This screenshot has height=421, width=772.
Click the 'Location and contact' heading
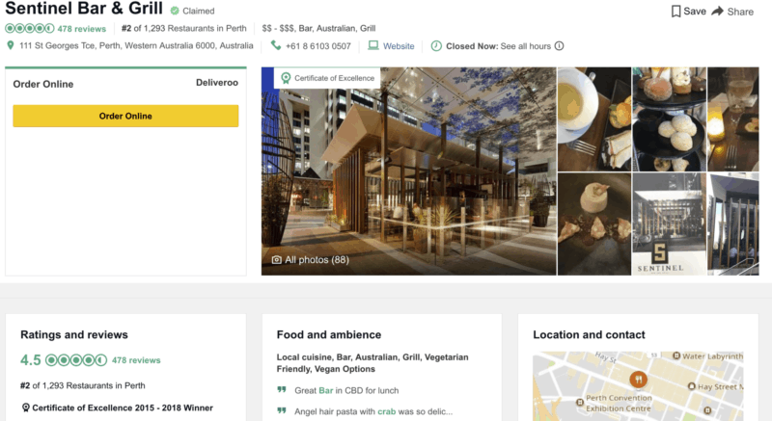tap(589, 334)
